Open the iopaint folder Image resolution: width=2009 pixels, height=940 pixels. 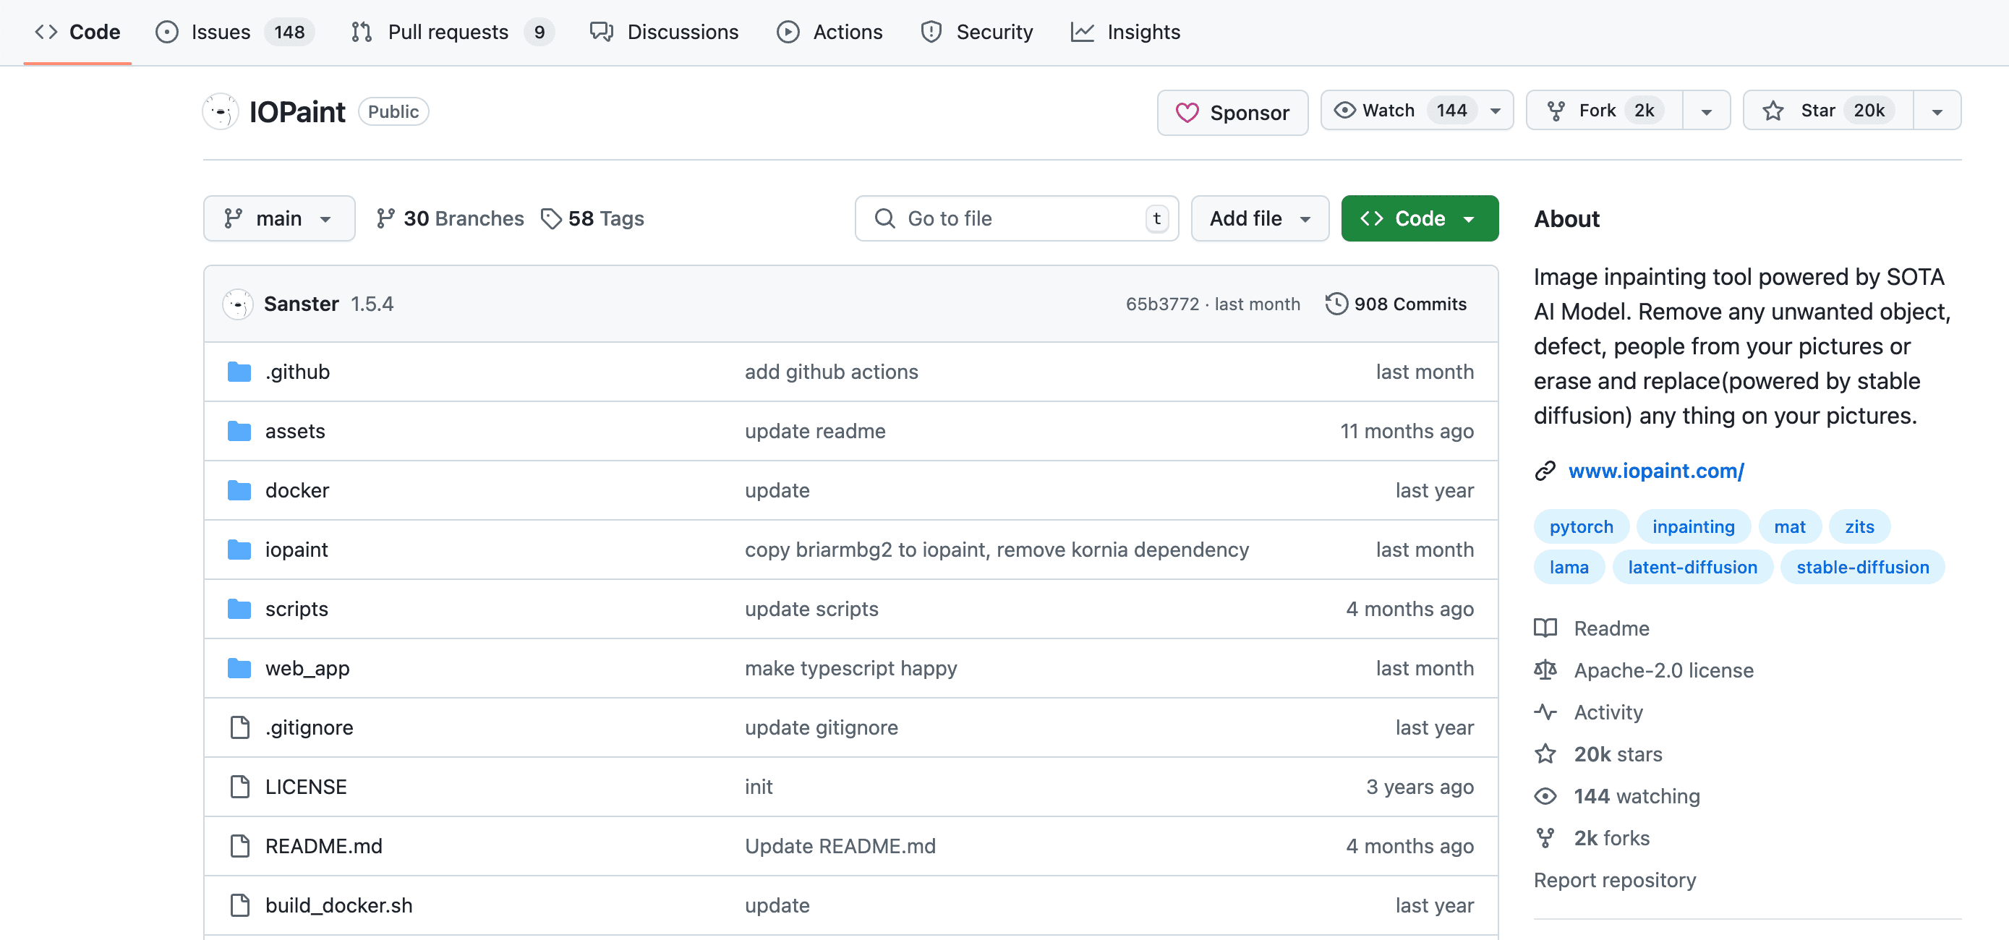[x=296, y=548]
